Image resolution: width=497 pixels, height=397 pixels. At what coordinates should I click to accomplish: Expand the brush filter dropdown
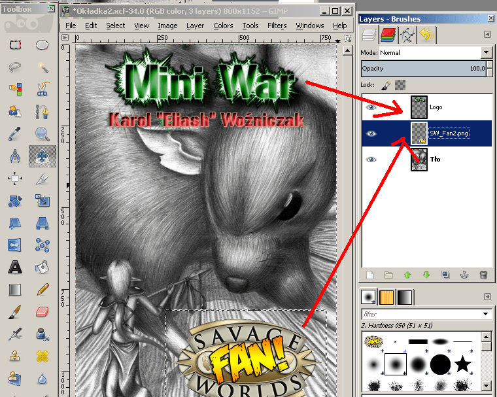485,314
